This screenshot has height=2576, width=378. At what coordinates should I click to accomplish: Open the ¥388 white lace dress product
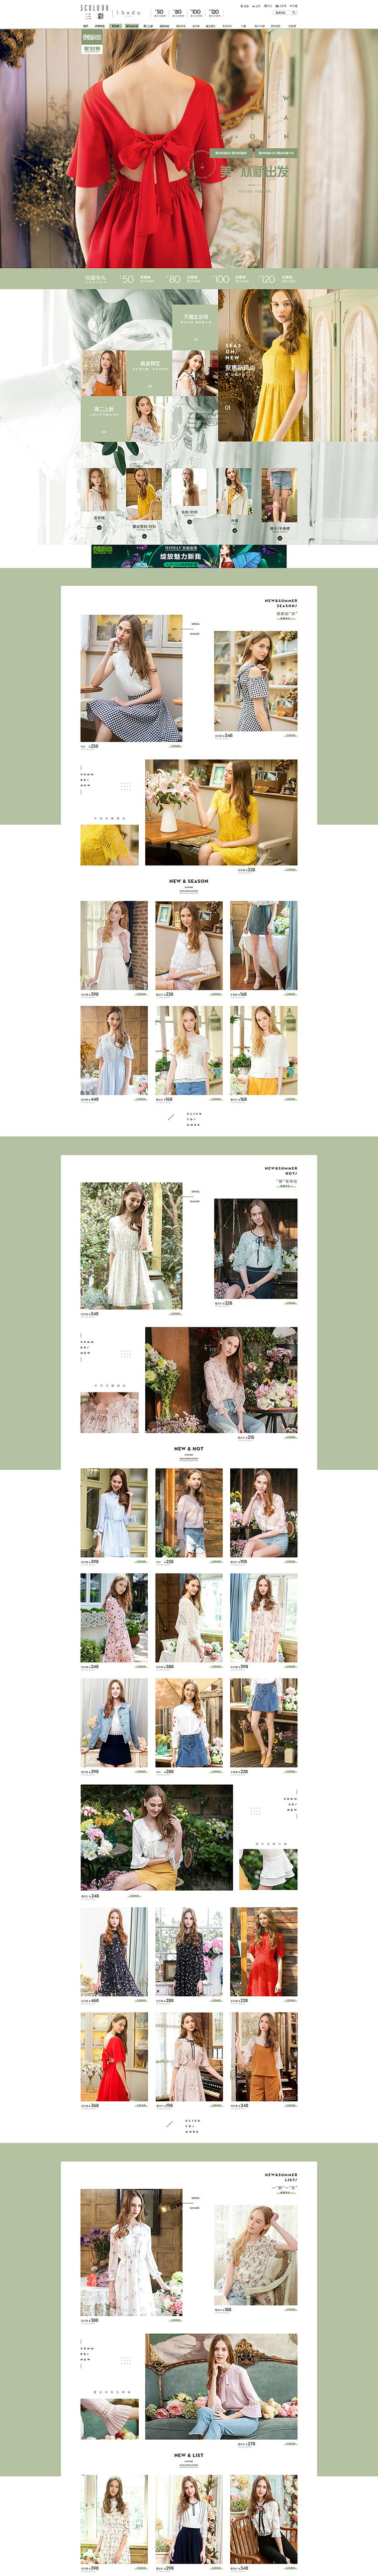189,1618
